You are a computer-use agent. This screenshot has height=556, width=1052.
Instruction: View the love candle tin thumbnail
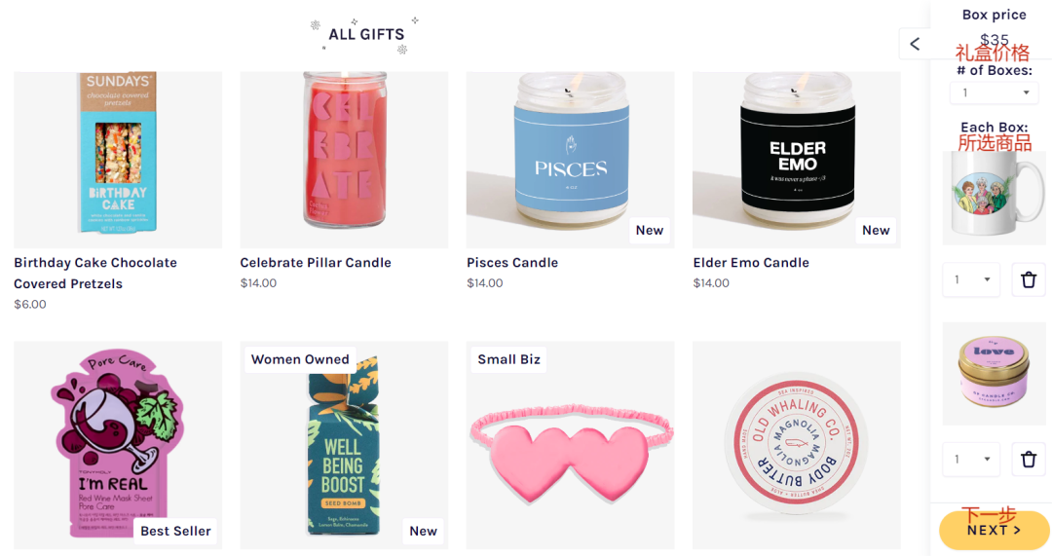point(994,374)
